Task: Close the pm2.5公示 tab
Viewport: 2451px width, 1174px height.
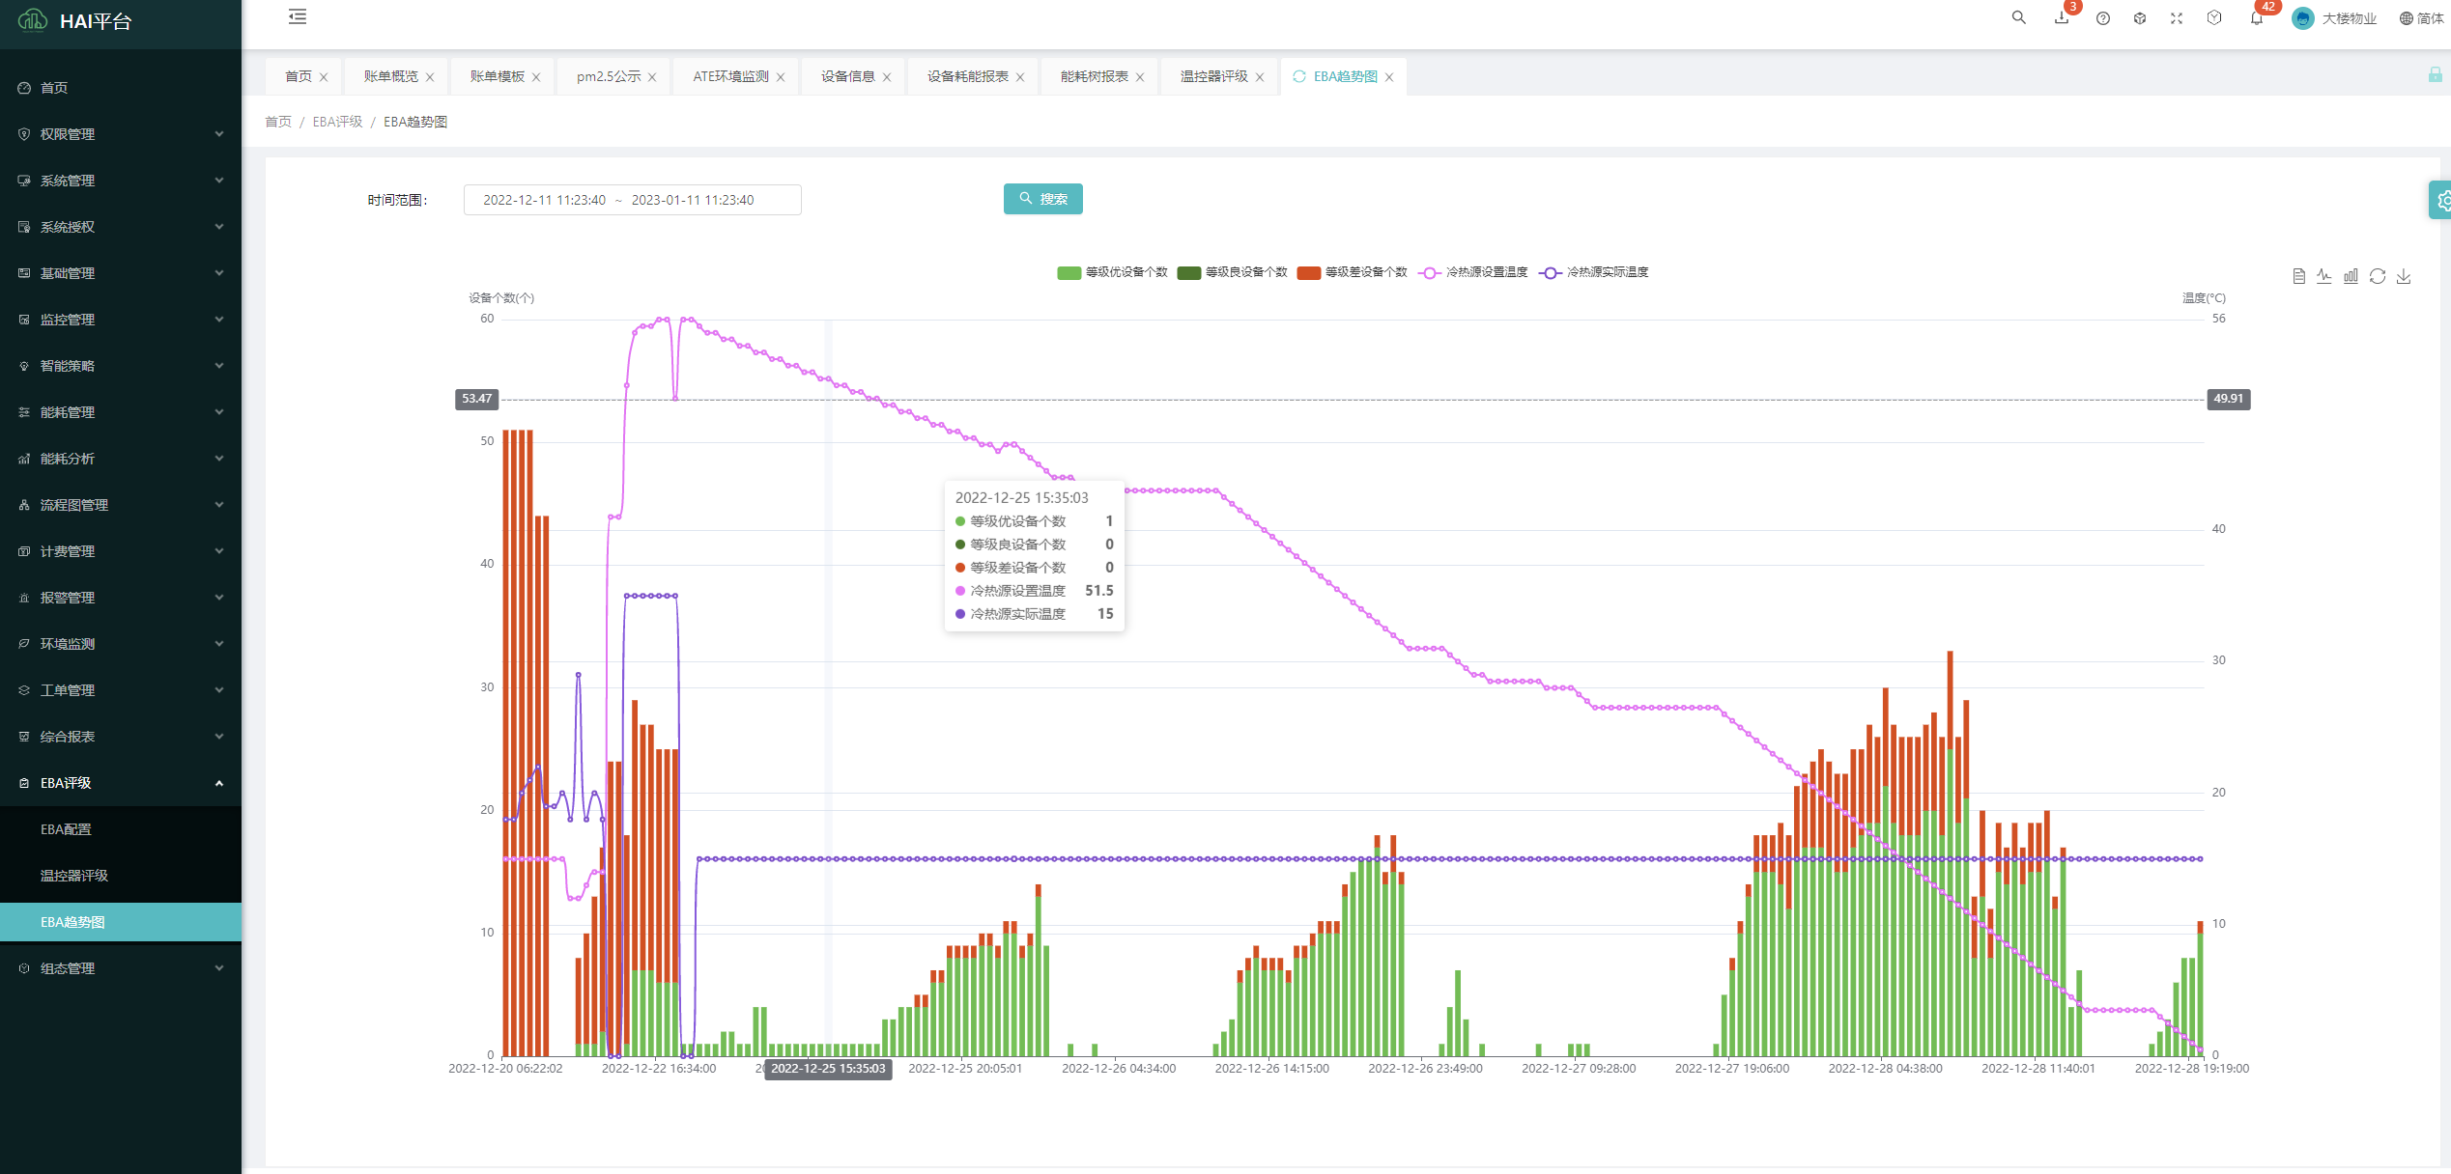Action: pyautogui.click(x=652, y=77)
